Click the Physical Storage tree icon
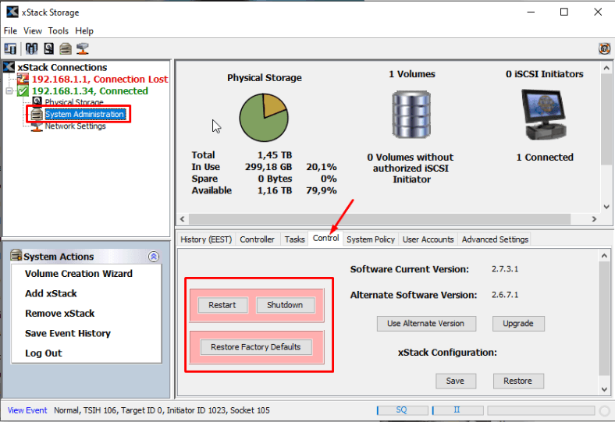Image resolution: width=615 pixels, height=422 pixels. click(37, 101)
